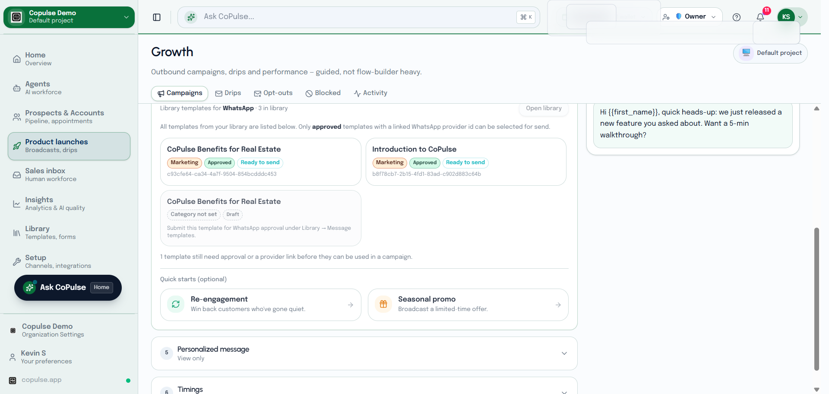Switch to the Blocked tab
The width and height of the screenshot is (829, 394).
tap(323, 93)
